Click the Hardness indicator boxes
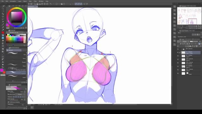This screenshot has height=114, width=202. (x=18, y=97)
